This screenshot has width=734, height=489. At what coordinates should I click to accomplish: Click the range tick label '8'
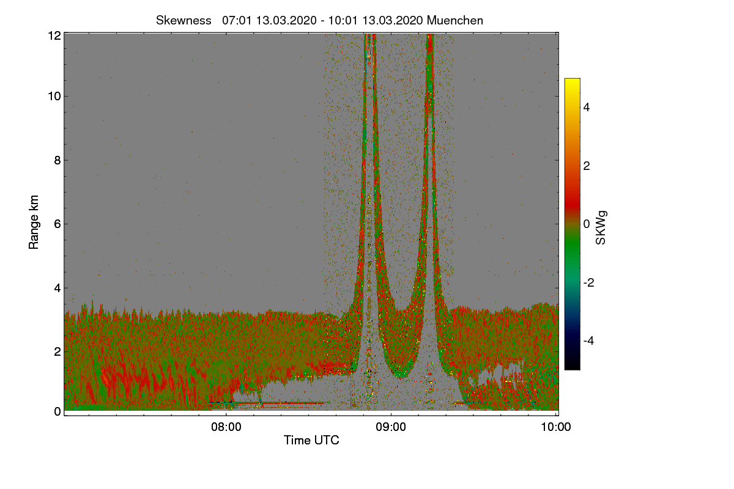[57, 160]
